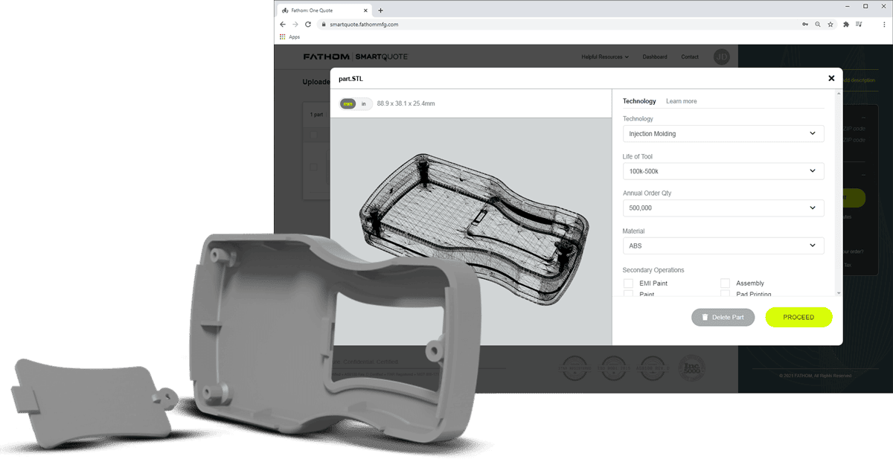
Task: Click the address bar URL smartquote.fathommfg.com
Action: point(364,25)
